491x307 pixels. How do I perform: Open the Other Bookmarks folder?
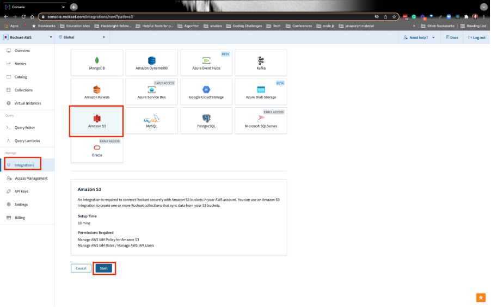pyautogui.click(x=438, y=26)
